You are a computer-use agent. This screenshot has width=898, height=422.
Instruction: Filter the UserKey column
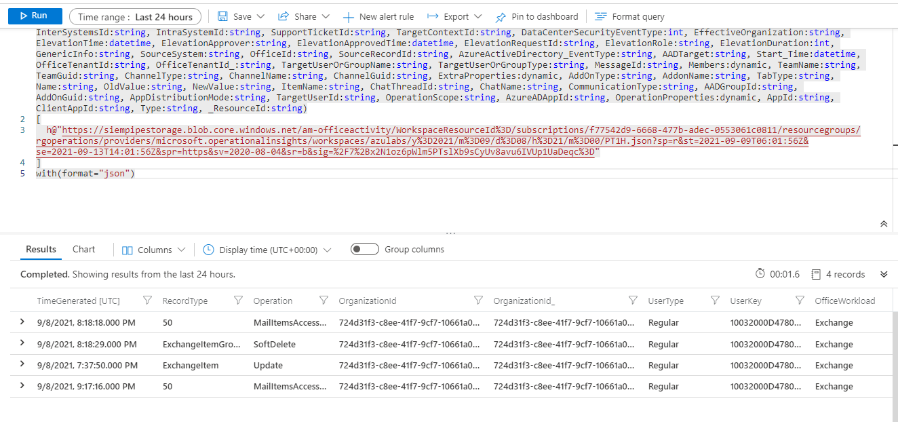click(800, 301)
